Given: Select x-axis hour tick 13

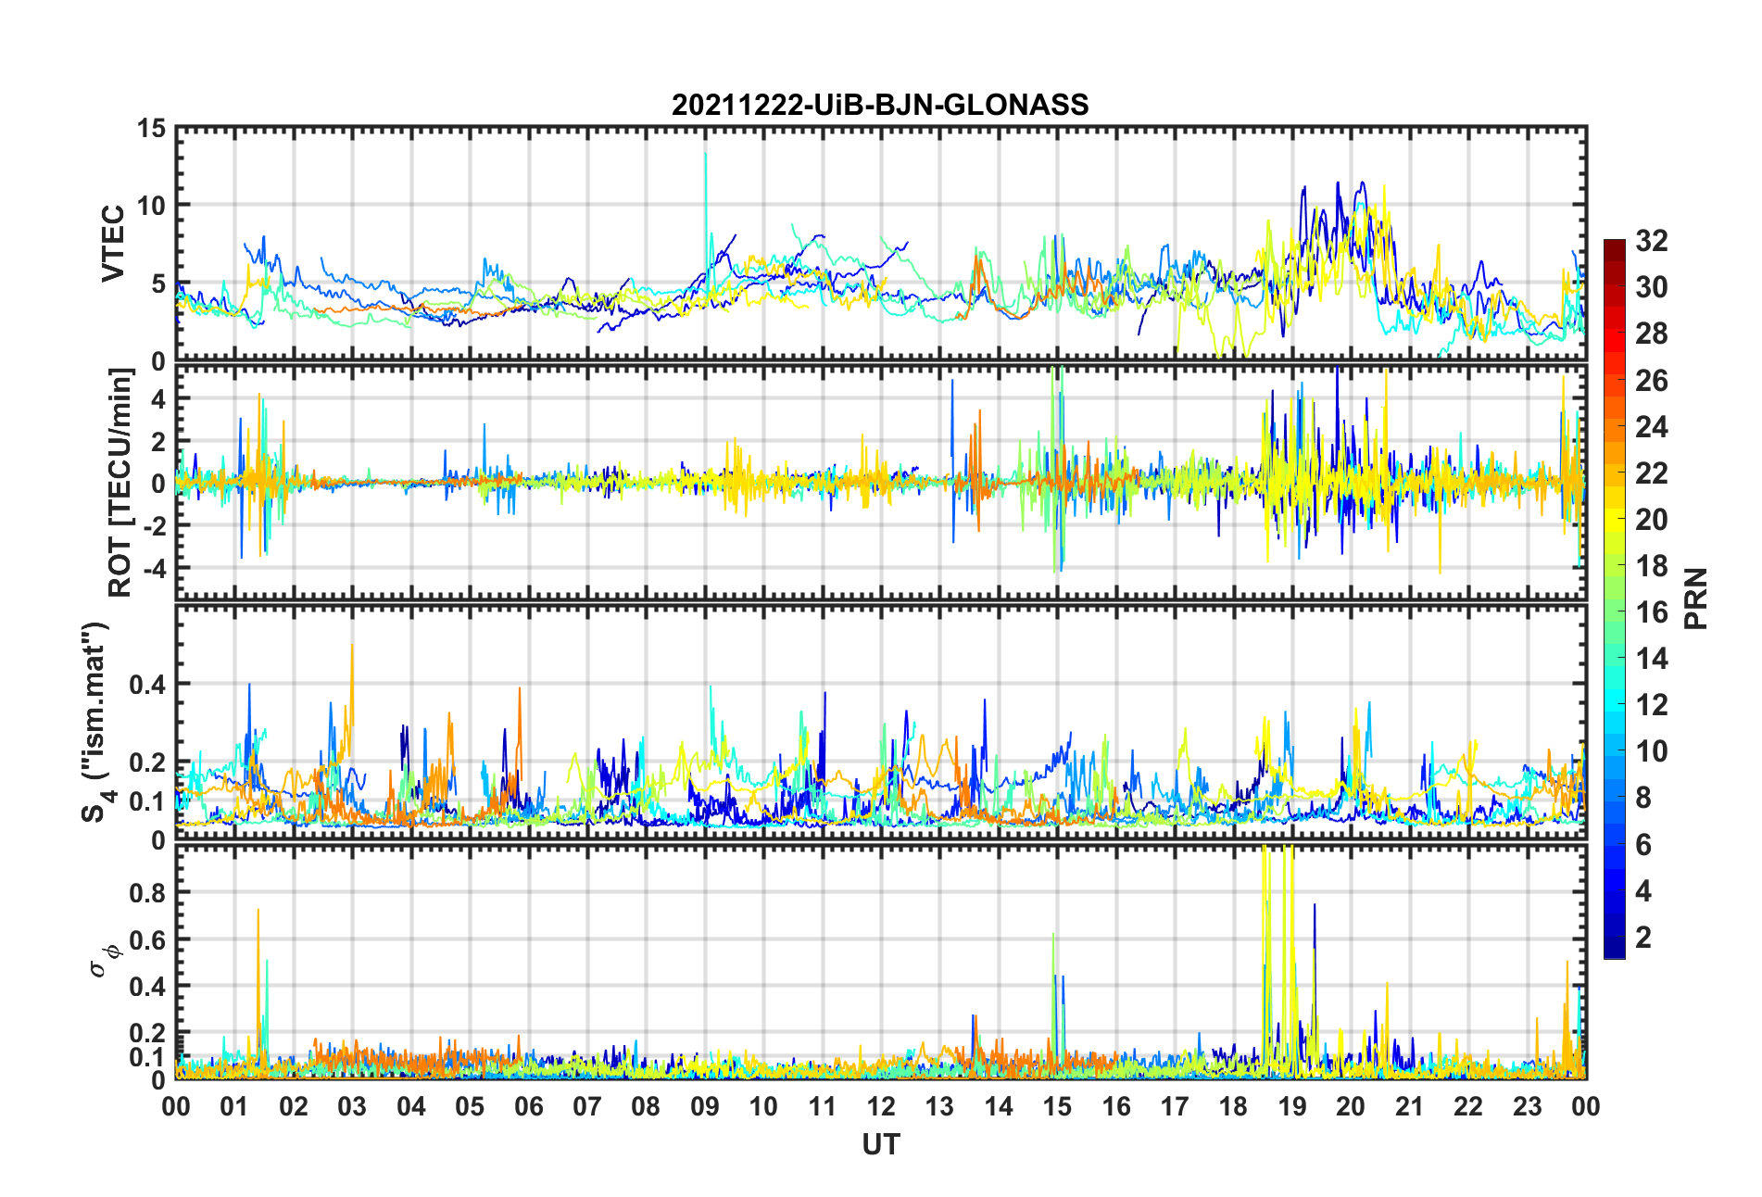Looking at the screenshot, I should pyautogui.click(x=939, y=1106).
